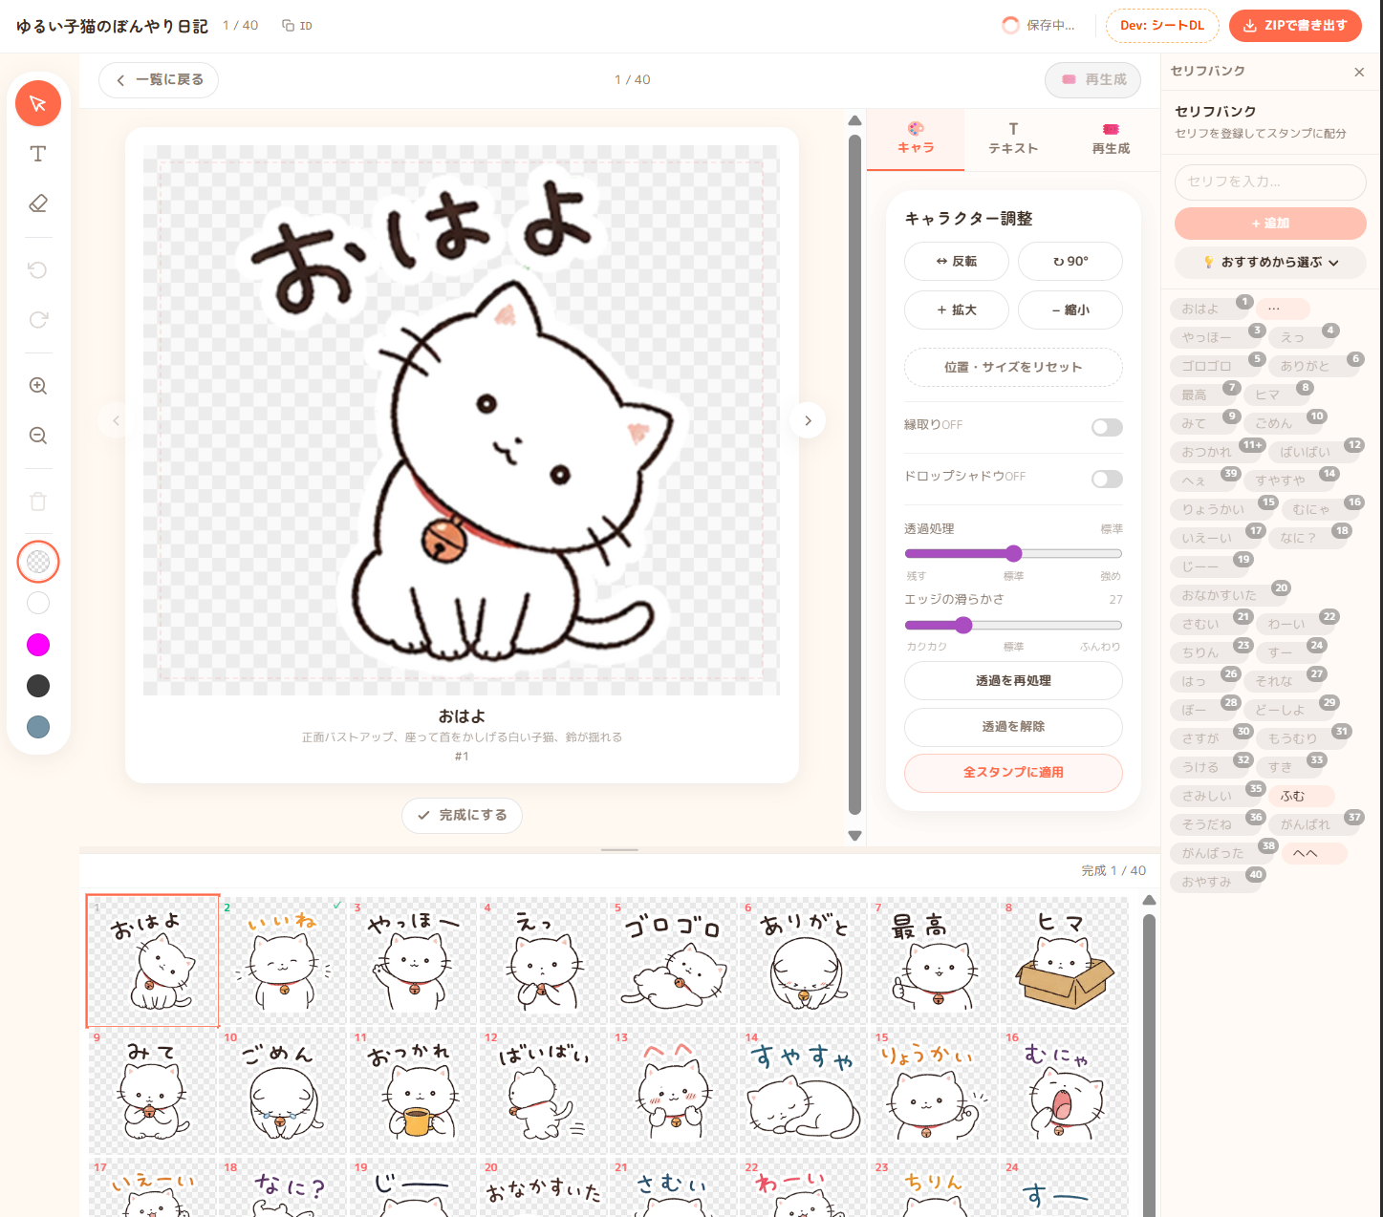Click the Redo arrow icon
Viewport: 1383px width, 1217px height.
coord(38,319)
